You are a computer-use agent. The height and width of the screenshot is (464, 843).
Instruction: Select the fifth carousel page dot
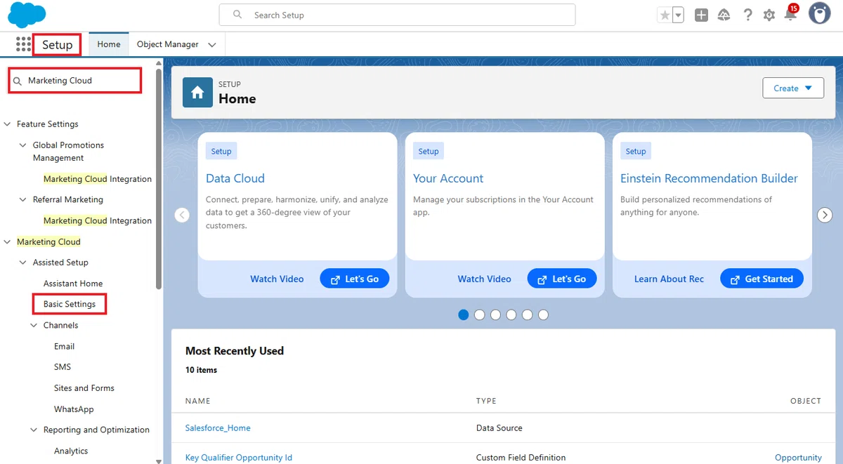(528, 315)
